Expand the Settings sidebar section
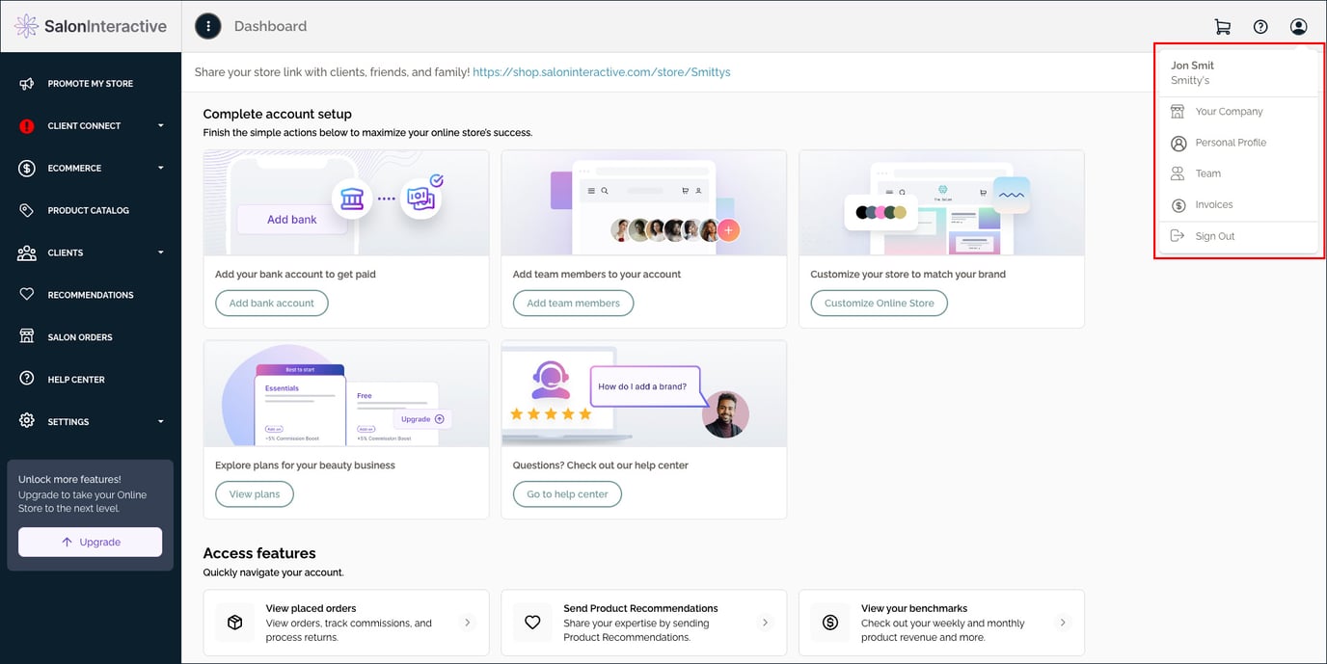1327x664 pixels. pos(160,422)
